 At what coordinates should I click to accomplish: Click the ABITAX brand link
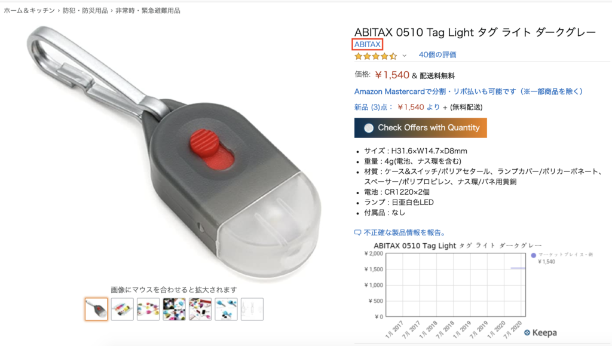(x=368, y=44)
